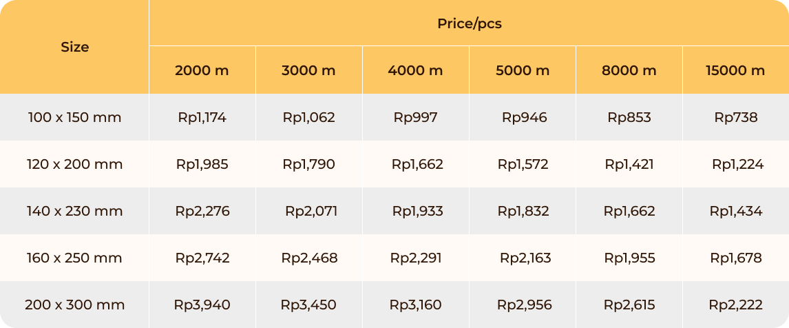Click the Rp3,940 price cell
The image size is (789, 328).
202,305
